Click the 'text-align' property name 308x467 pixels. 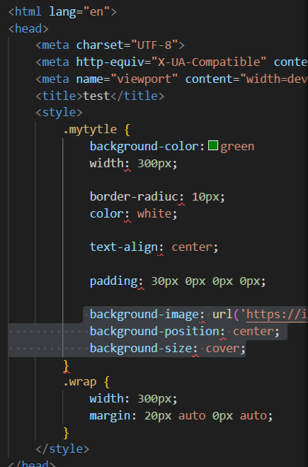point(124,247)
